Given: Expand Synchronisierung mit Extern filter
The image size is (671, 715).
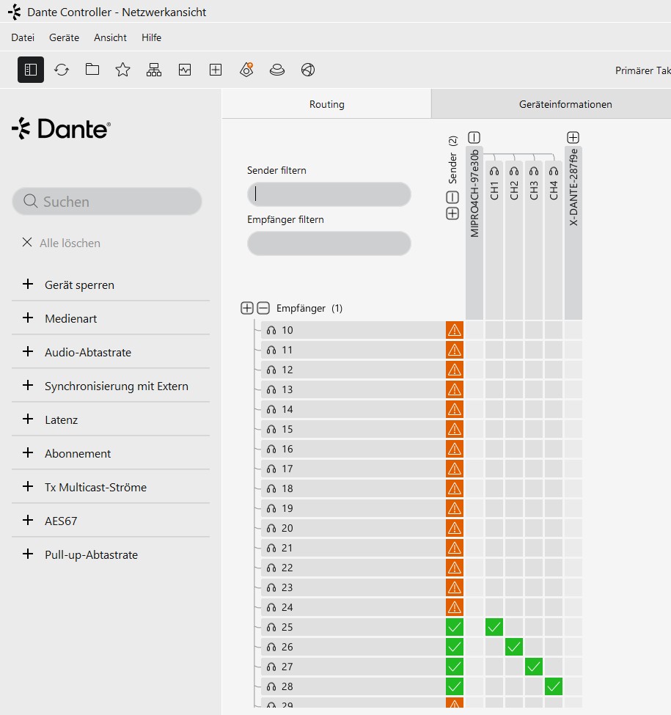Looking at the screenshot, I should click(28, 385).
